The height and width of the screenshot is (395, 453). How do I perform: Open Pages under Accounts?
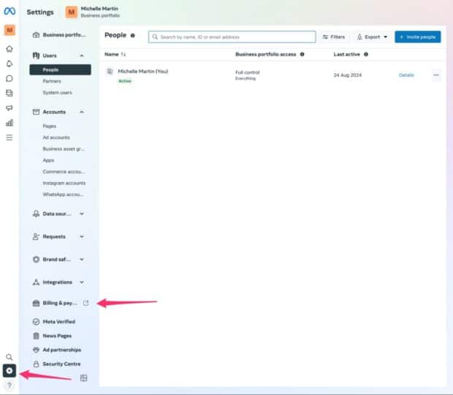(50, 127)
